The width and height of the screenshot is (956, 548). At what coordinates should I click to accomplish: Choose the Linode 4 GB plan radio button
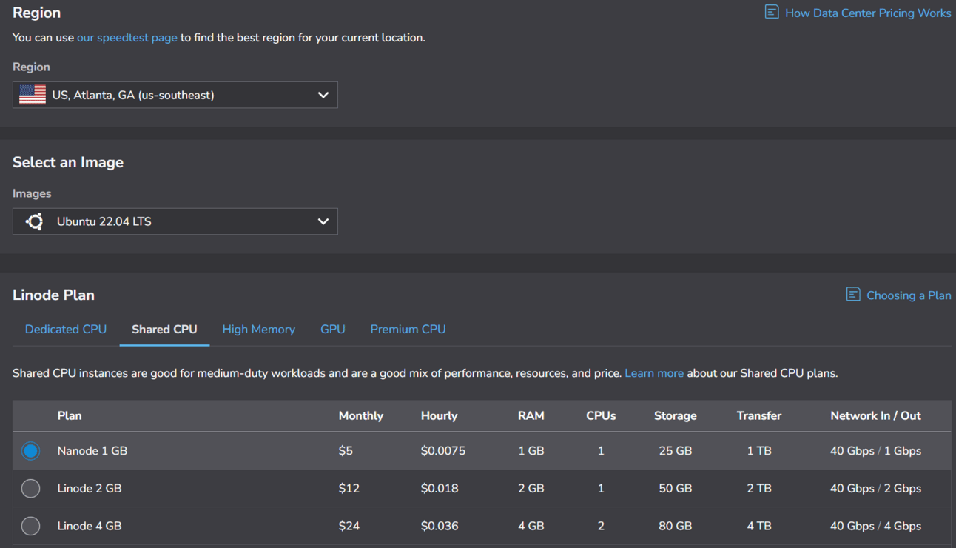[x=30, y=526]
